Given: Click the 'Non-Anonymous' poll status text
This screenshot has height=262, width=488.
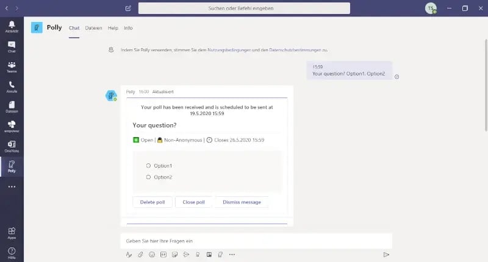Looking at the screenshot, I should [x=183, y=140].
